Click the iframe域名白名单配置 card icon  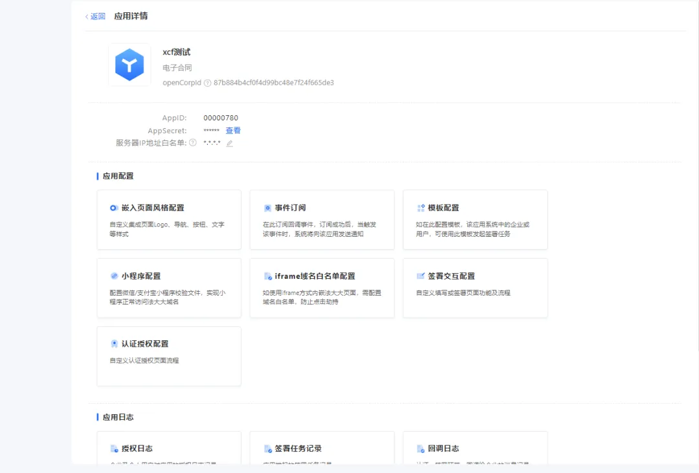pos(267,276)
